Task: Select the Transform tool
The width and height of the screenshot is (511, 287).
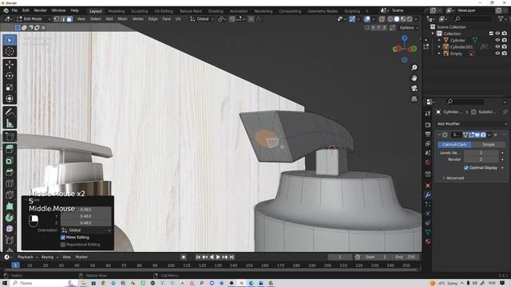Action: (x=10, y=99)
